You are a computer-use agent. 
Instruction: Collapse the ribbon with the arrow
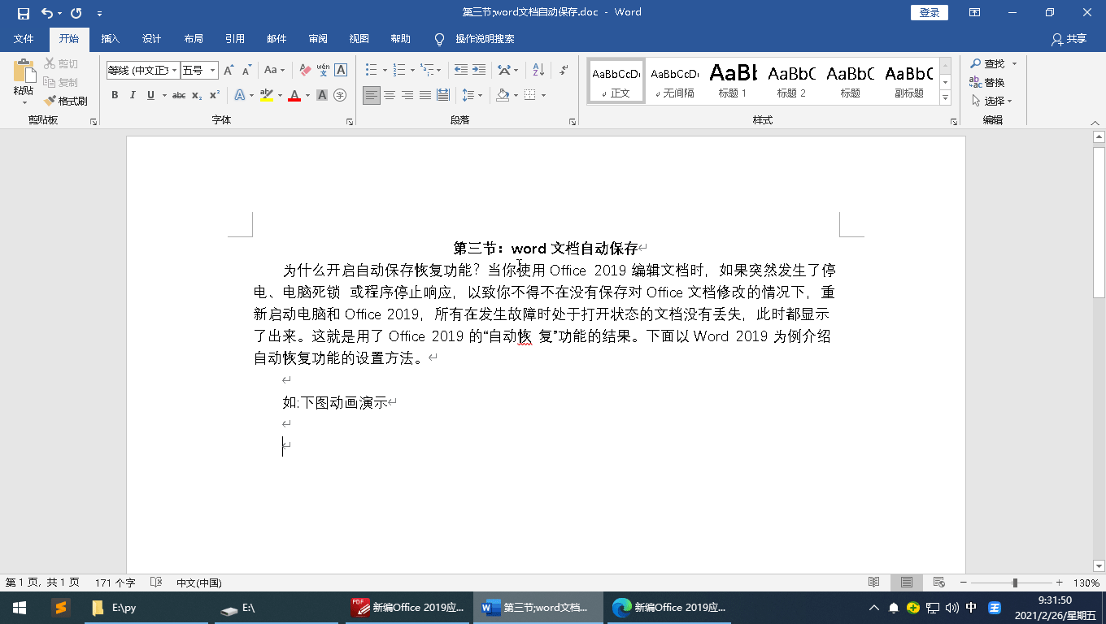point(1095,122)
